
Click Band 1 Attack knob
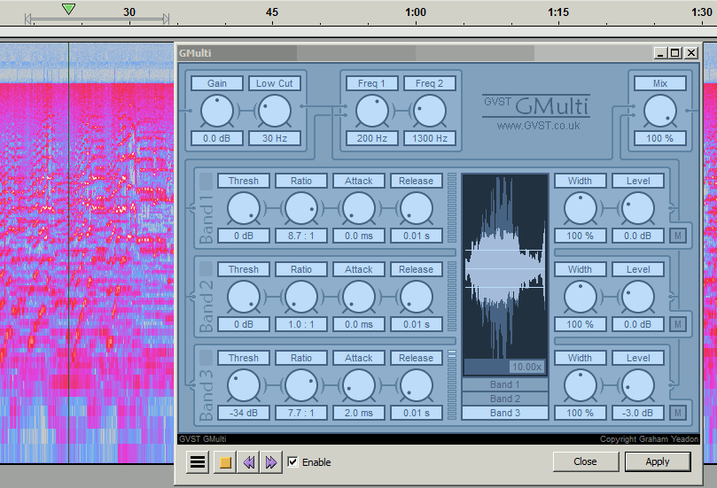pyautogui.click(x=358, y=208)
